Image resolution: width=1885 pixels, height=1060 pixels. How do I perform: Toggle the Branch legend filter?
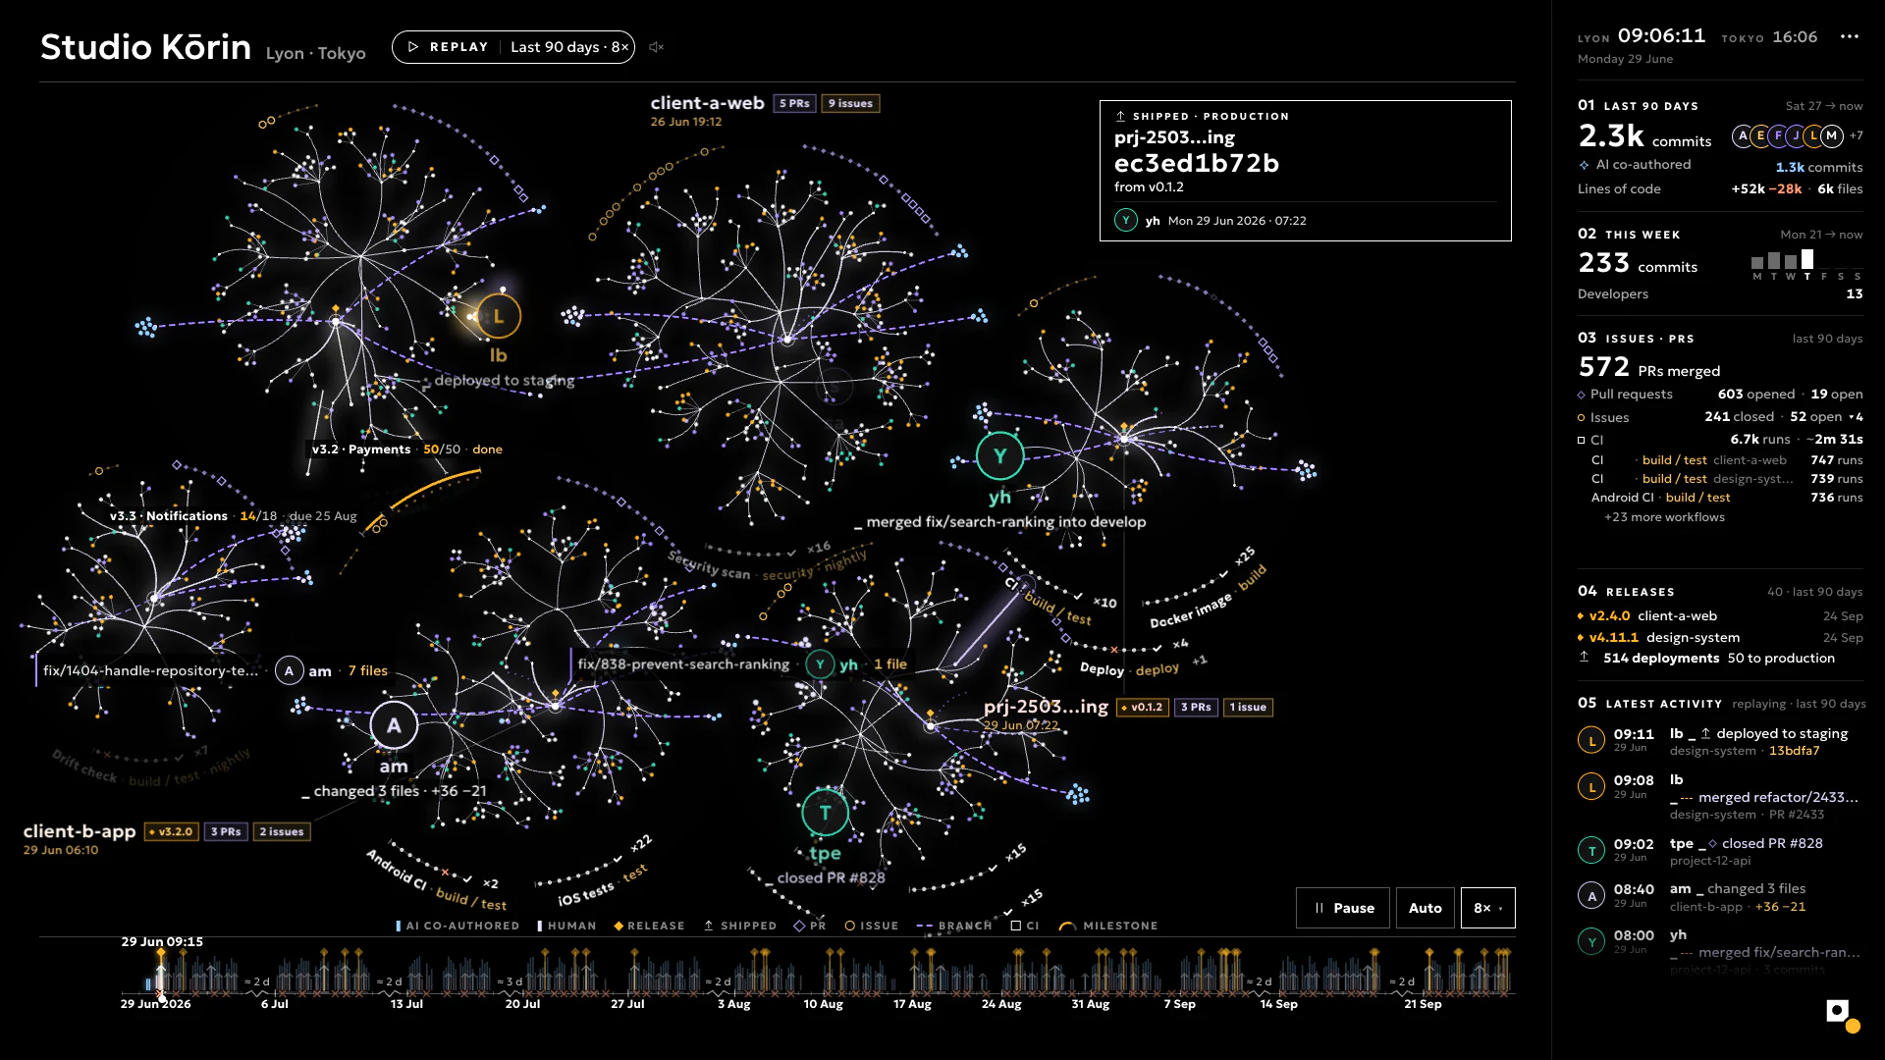click(954, 926)
